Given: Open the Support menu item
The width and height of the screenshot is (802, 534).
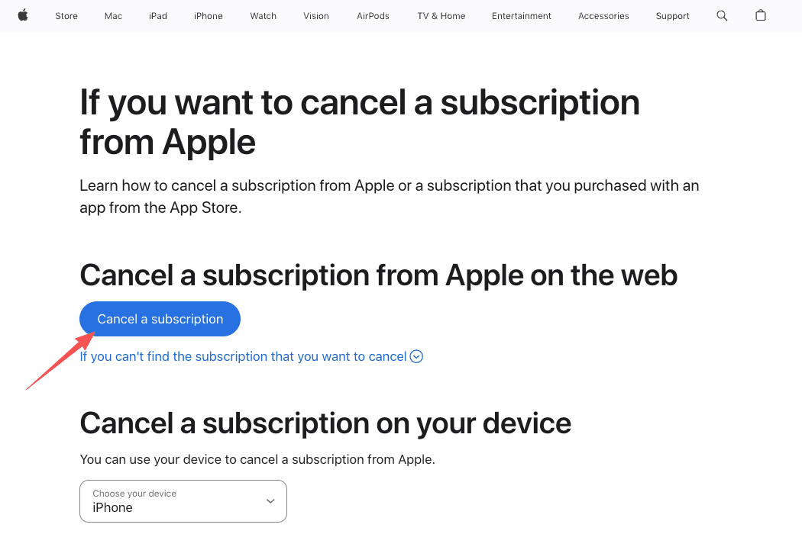Looking at the screenshot, I should pyautogui.click(x=672, y=15).
